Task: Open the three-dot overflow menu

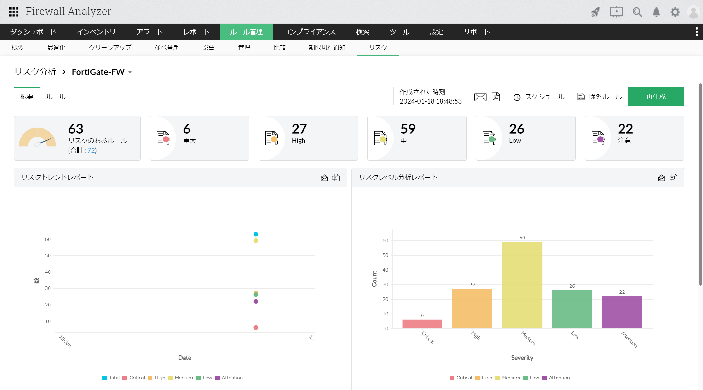Action: pos(697,32)
